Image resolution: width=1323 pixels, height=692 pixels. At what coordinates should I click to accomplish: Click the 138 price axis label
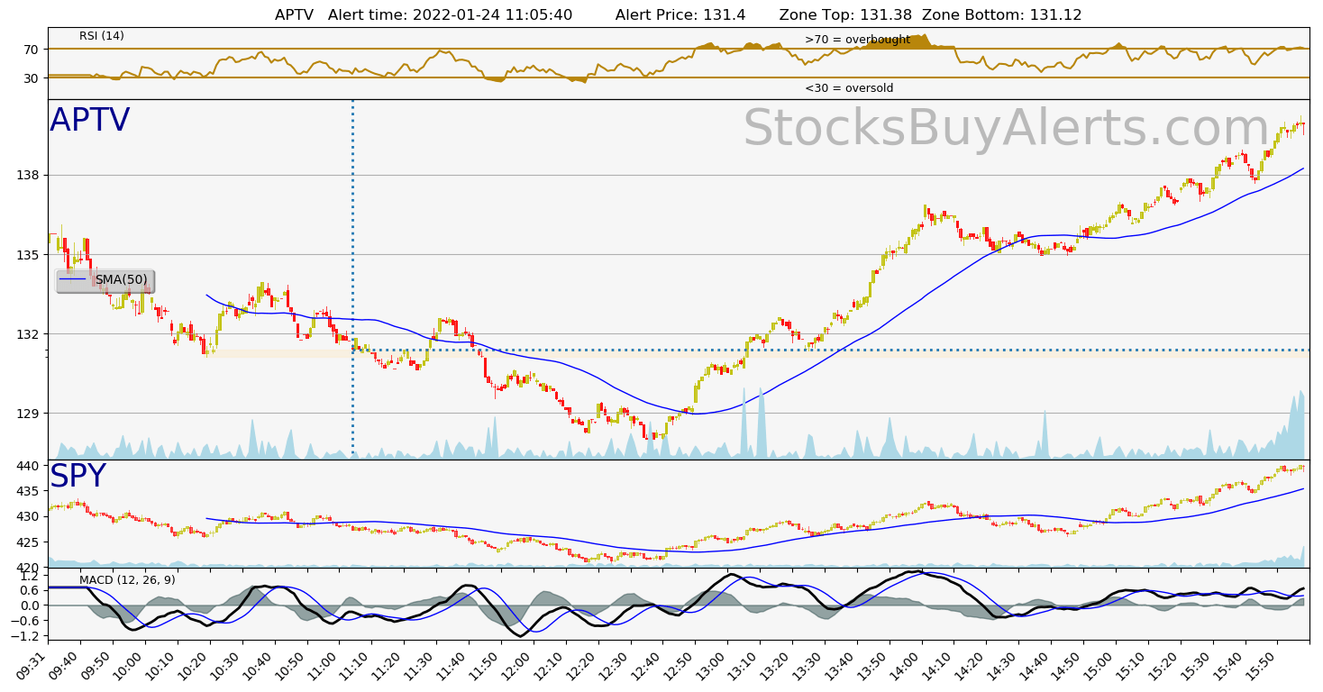30,175
